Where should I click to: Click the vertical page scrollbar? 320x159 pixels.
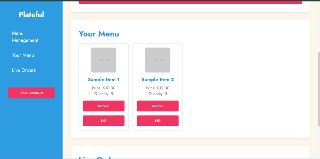coord(319,89)
